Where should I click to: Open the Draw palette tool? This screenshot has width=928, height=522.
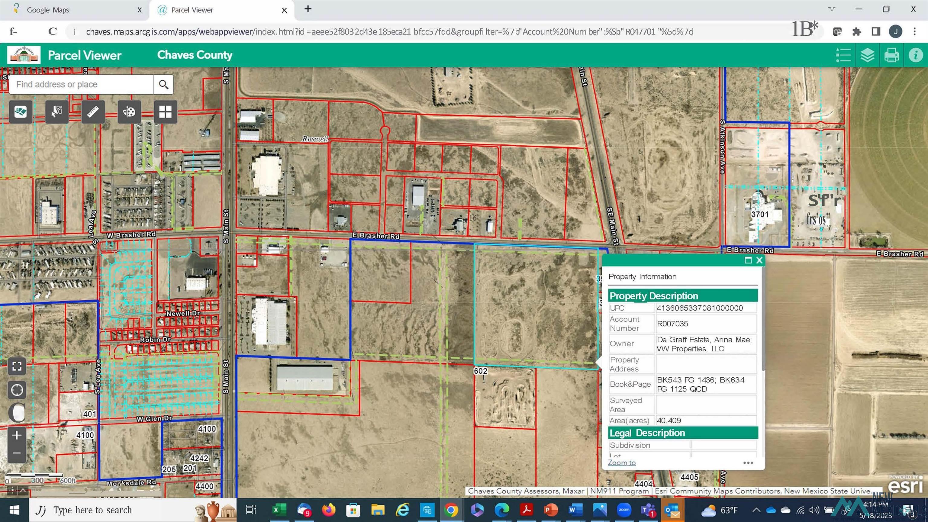(129, 112)
